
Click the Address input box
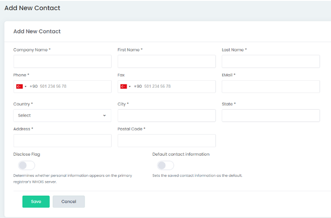[62, 141]
